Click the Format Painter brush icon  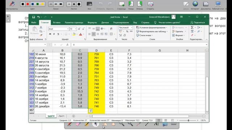tap(41, 35)
